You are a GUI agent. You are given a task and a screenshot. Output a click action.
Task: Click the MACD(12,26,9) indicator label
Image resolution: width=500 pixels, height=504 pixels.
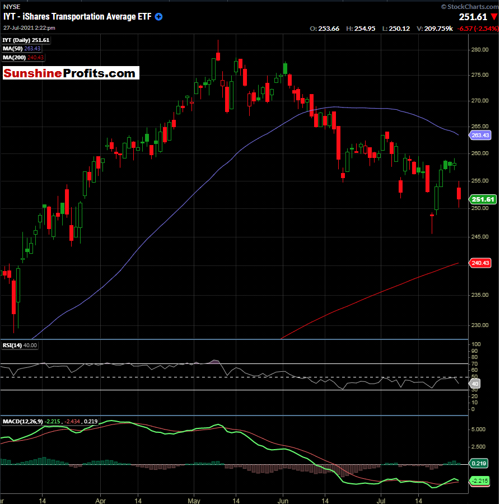tap(50, 421)
